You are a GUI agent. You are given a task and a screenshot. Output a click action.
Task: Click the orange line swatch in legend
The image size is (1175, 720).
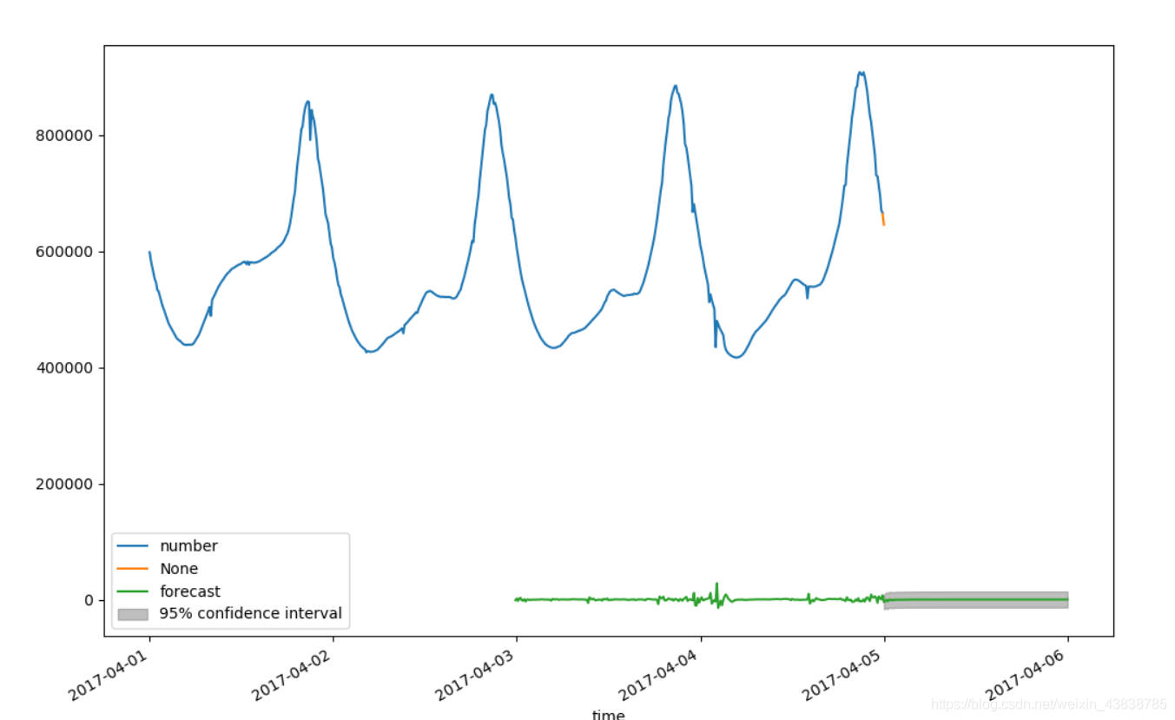[x=133, y=569]
